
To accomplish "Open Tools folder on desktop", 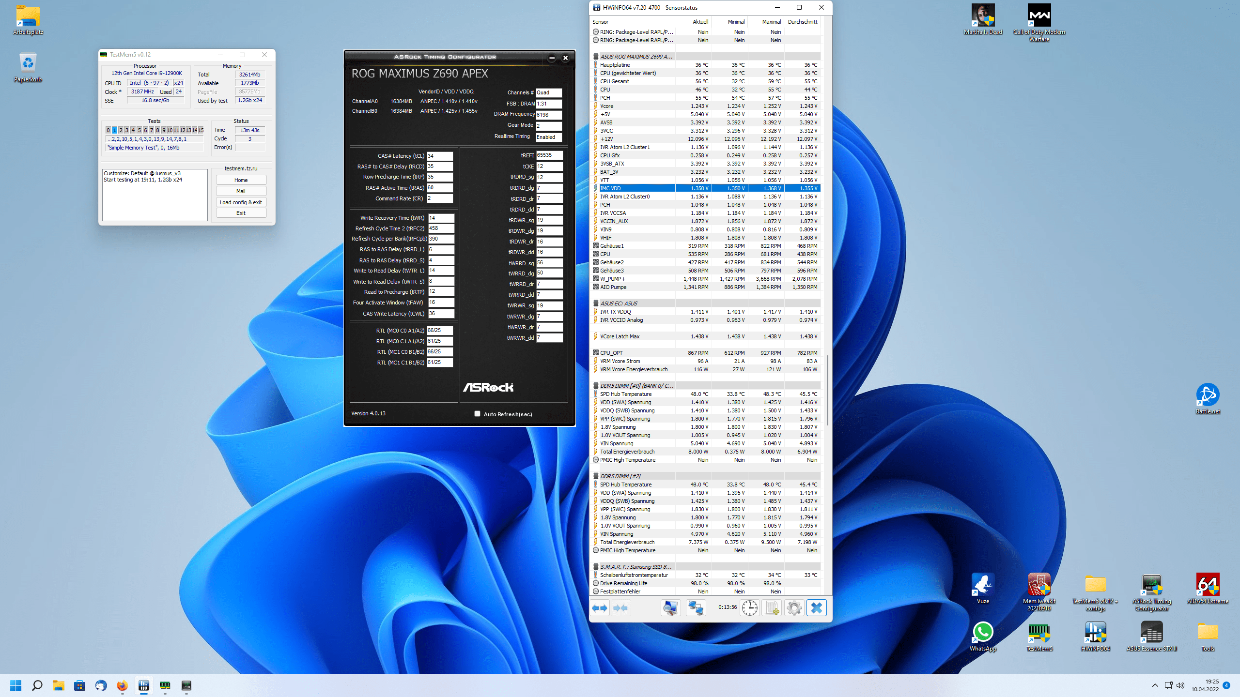I will [1208, 637].
